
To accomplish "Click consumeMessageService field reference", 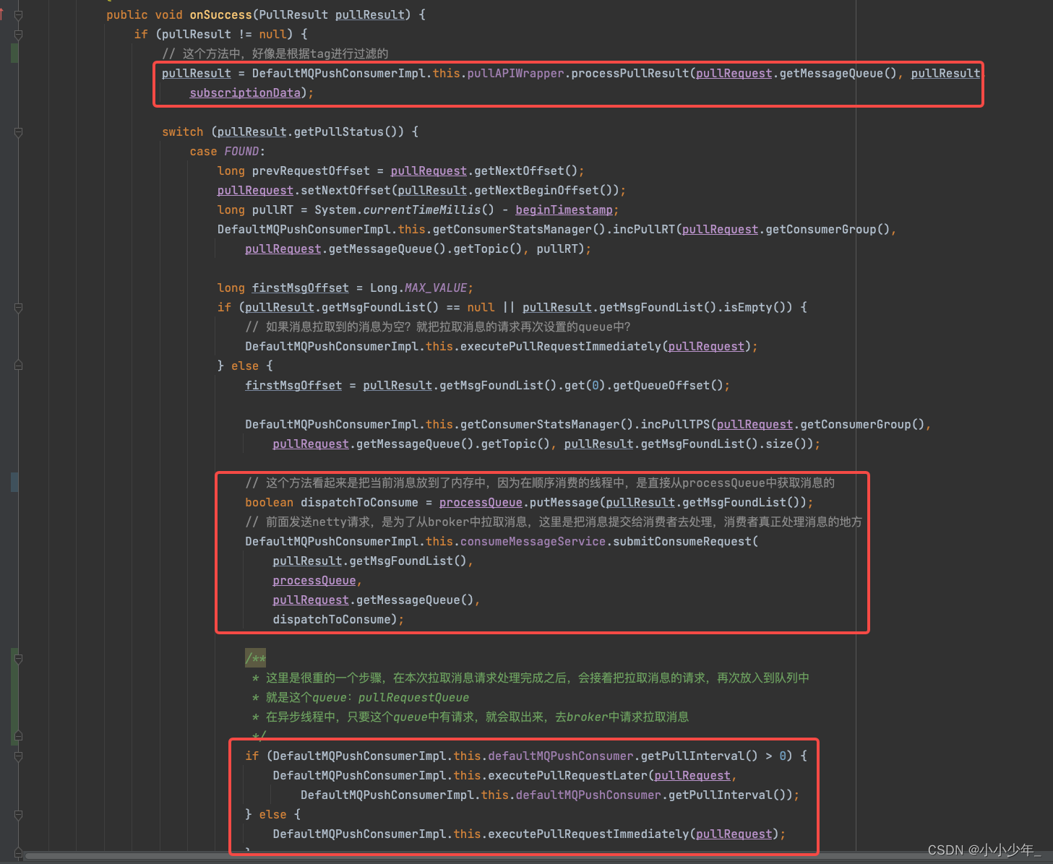I will 533,541.
